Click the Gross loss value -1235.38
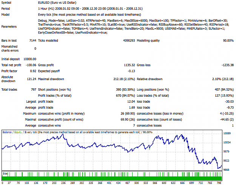The image size is (236, 185). [228, 65]
